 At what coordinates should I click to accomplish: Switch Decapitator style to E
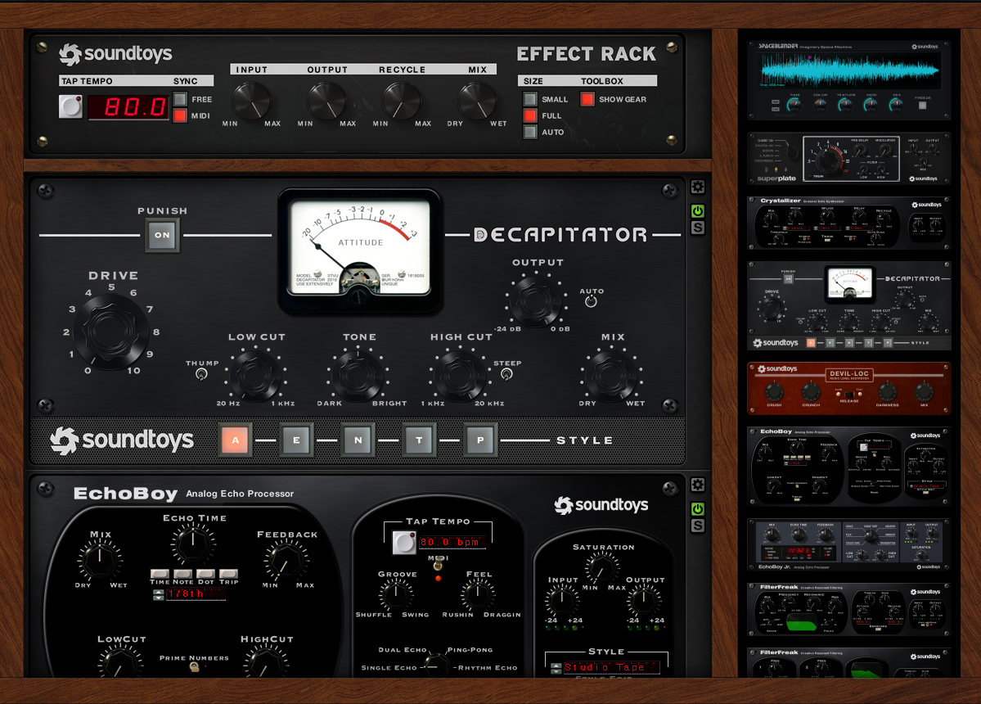(296, 440)
